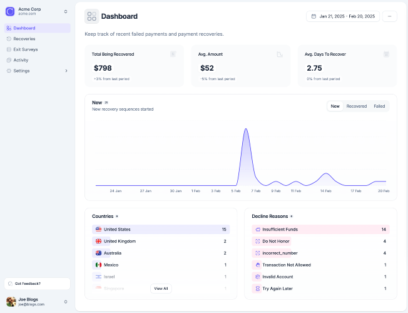Click the United States flag icon
Viewport: 408px width, 313px height.
coord(98,230)
